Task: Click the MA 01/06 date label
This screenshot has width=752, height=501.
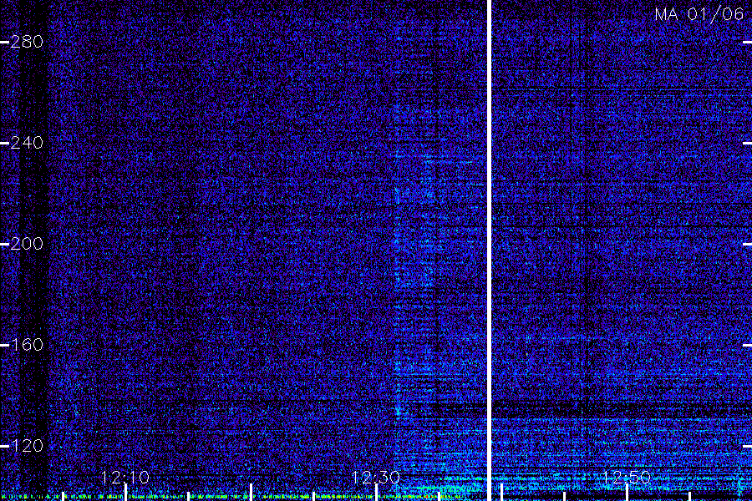Action: click(x=699, y=14)
